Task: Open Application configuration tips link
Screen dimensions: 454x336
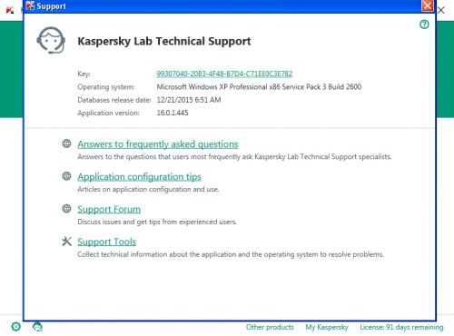Action: click(139, 177)
